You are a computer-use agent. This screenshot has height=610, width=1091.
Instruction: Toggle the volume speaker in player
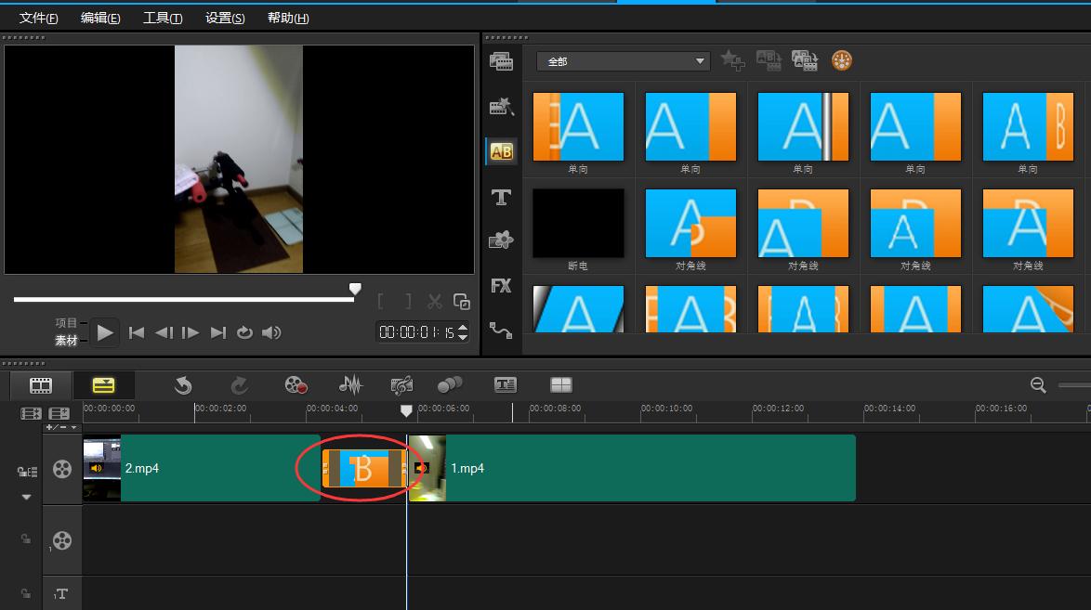(271, 332)
